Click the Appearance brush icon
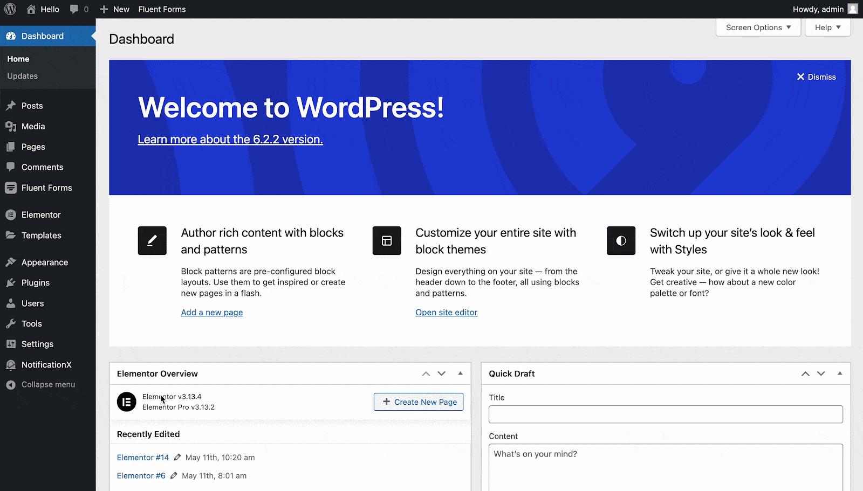This screenshot has height=491, width=863. coord(11,262)
